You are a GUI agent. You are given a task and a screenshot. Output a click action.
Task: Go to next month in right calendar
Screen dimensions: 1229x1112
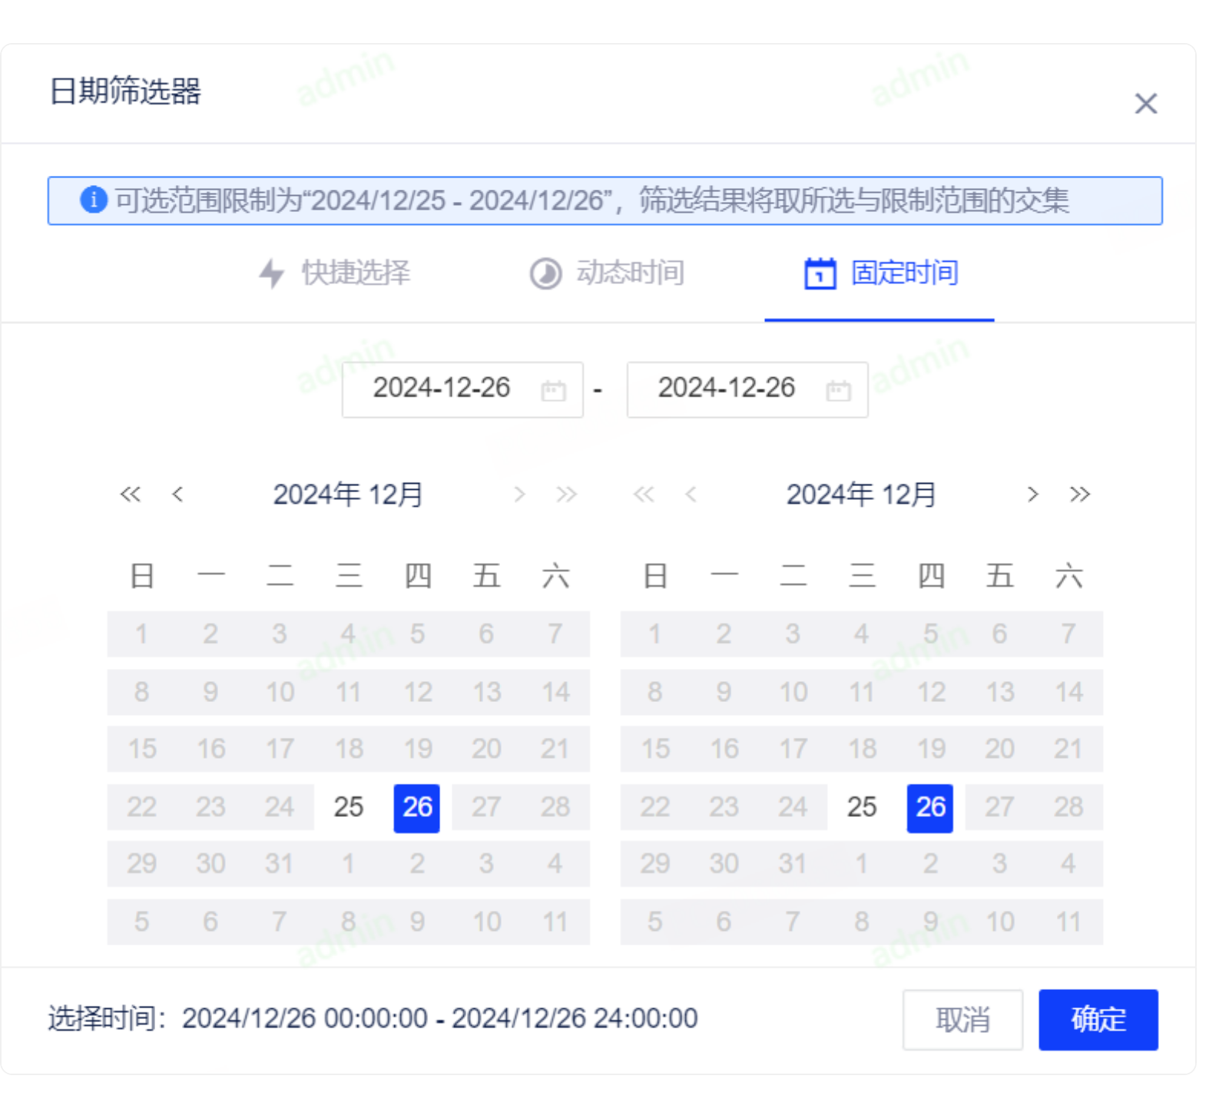(x=1032, y=494)
